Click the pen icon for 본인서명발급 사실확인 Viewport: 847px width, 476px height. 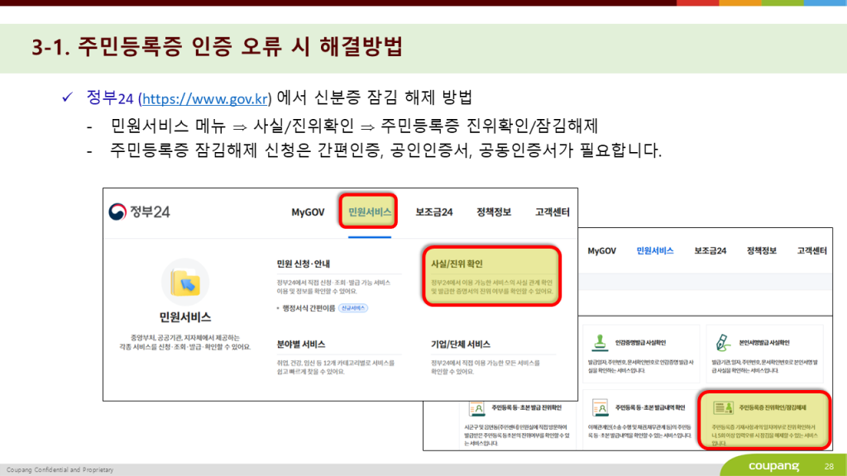tap(722, 340)
